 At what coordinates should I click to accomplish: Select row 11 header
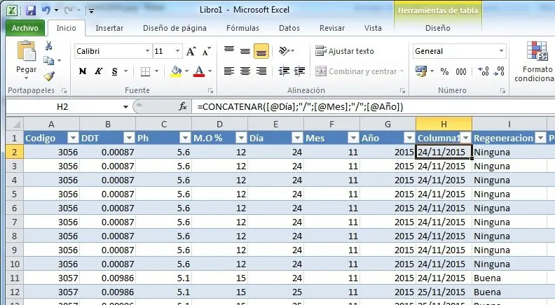click(x=15, y=278)
